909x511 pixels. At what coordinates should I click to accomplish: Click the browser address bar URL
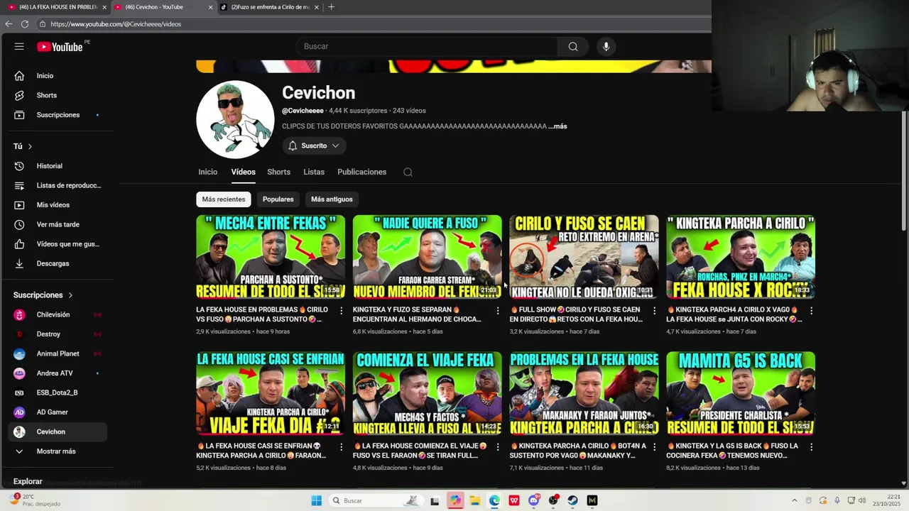[x=116, y=24]
